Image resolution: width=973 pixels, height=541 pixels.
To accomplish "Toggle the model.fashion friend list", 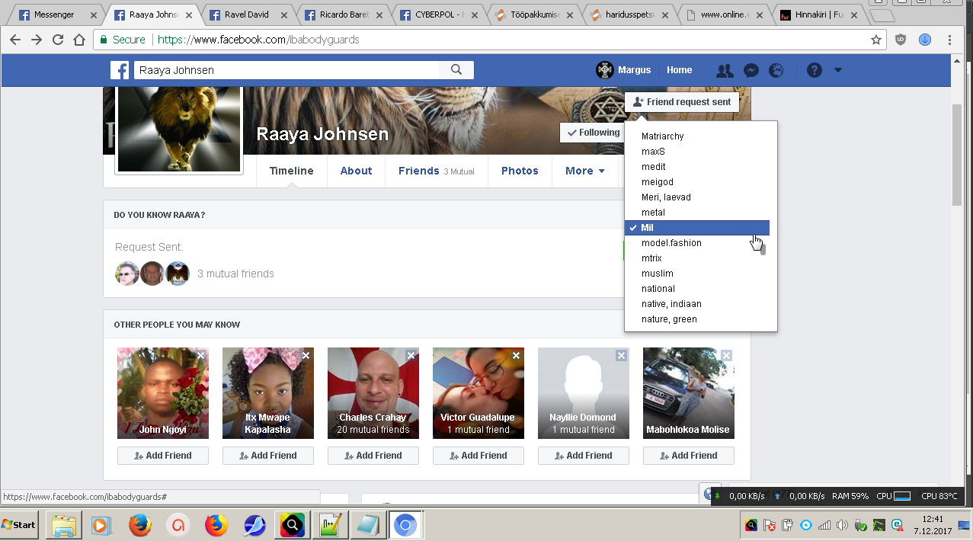I will click(x=697, y=243).
